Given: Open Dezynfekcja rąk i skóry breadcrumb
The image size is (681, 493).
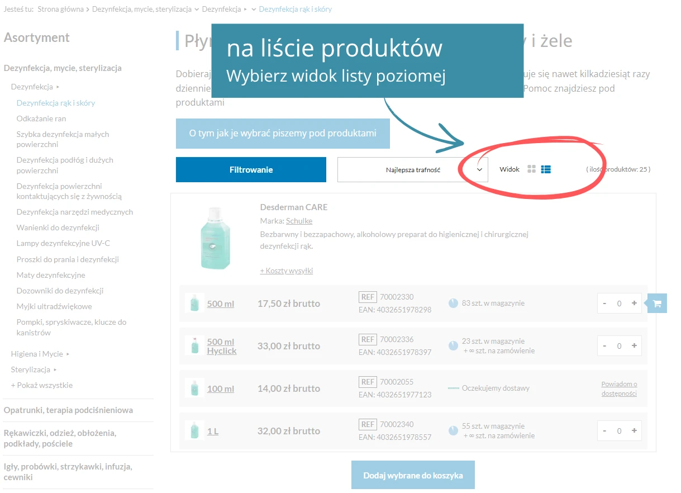Looking at the screenshot, I should [x=296, y=10].
